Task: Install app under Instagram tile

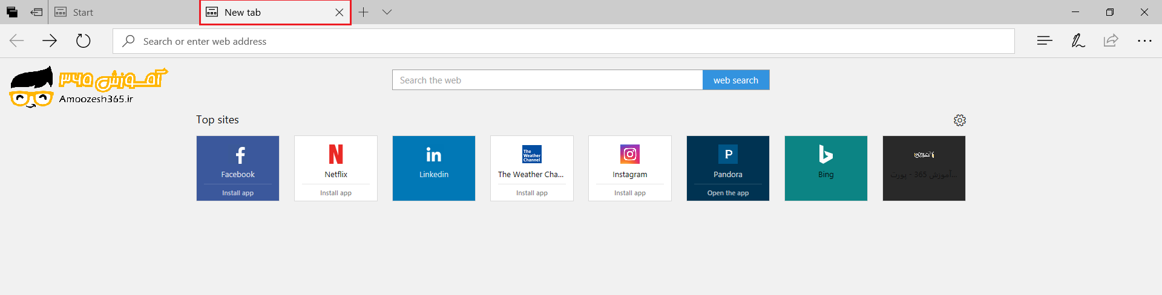Action: 630,193
